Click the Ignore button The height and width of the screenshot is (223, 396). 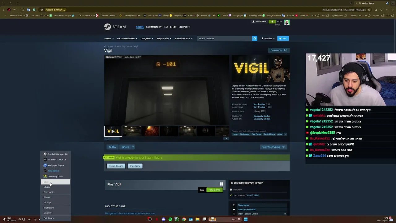[125, 147]
